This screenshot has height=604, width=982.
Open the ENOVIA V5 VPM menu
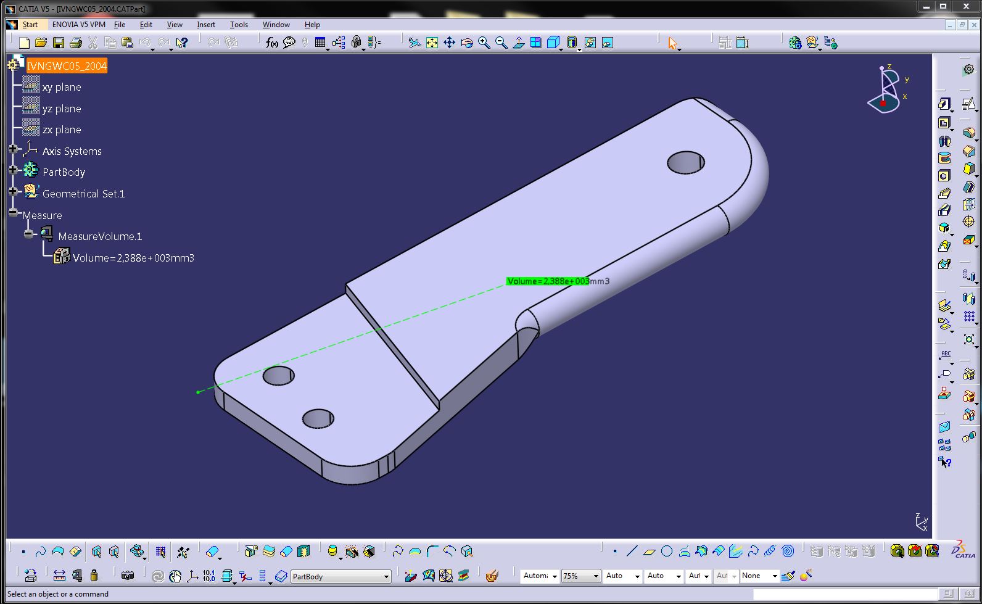[x=79, y=25]
